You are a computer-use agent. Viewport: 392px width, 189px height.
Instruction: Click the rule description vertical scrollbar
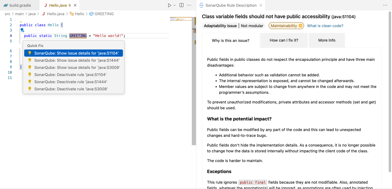tap(390, 92)
